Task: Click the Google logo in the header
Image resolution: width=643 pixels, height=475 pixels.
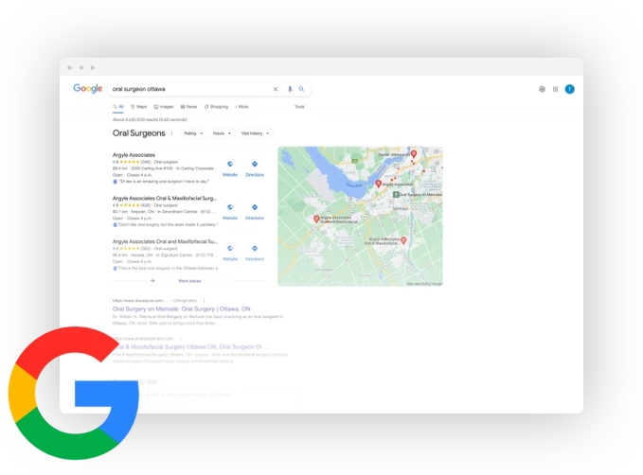Action: click(x=87, y=89)
